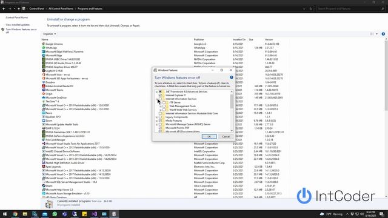The width and height of the screenshot is (388, 218).
Task: Open File Explorer from the taskbar
Action: [x=25, y=214]
